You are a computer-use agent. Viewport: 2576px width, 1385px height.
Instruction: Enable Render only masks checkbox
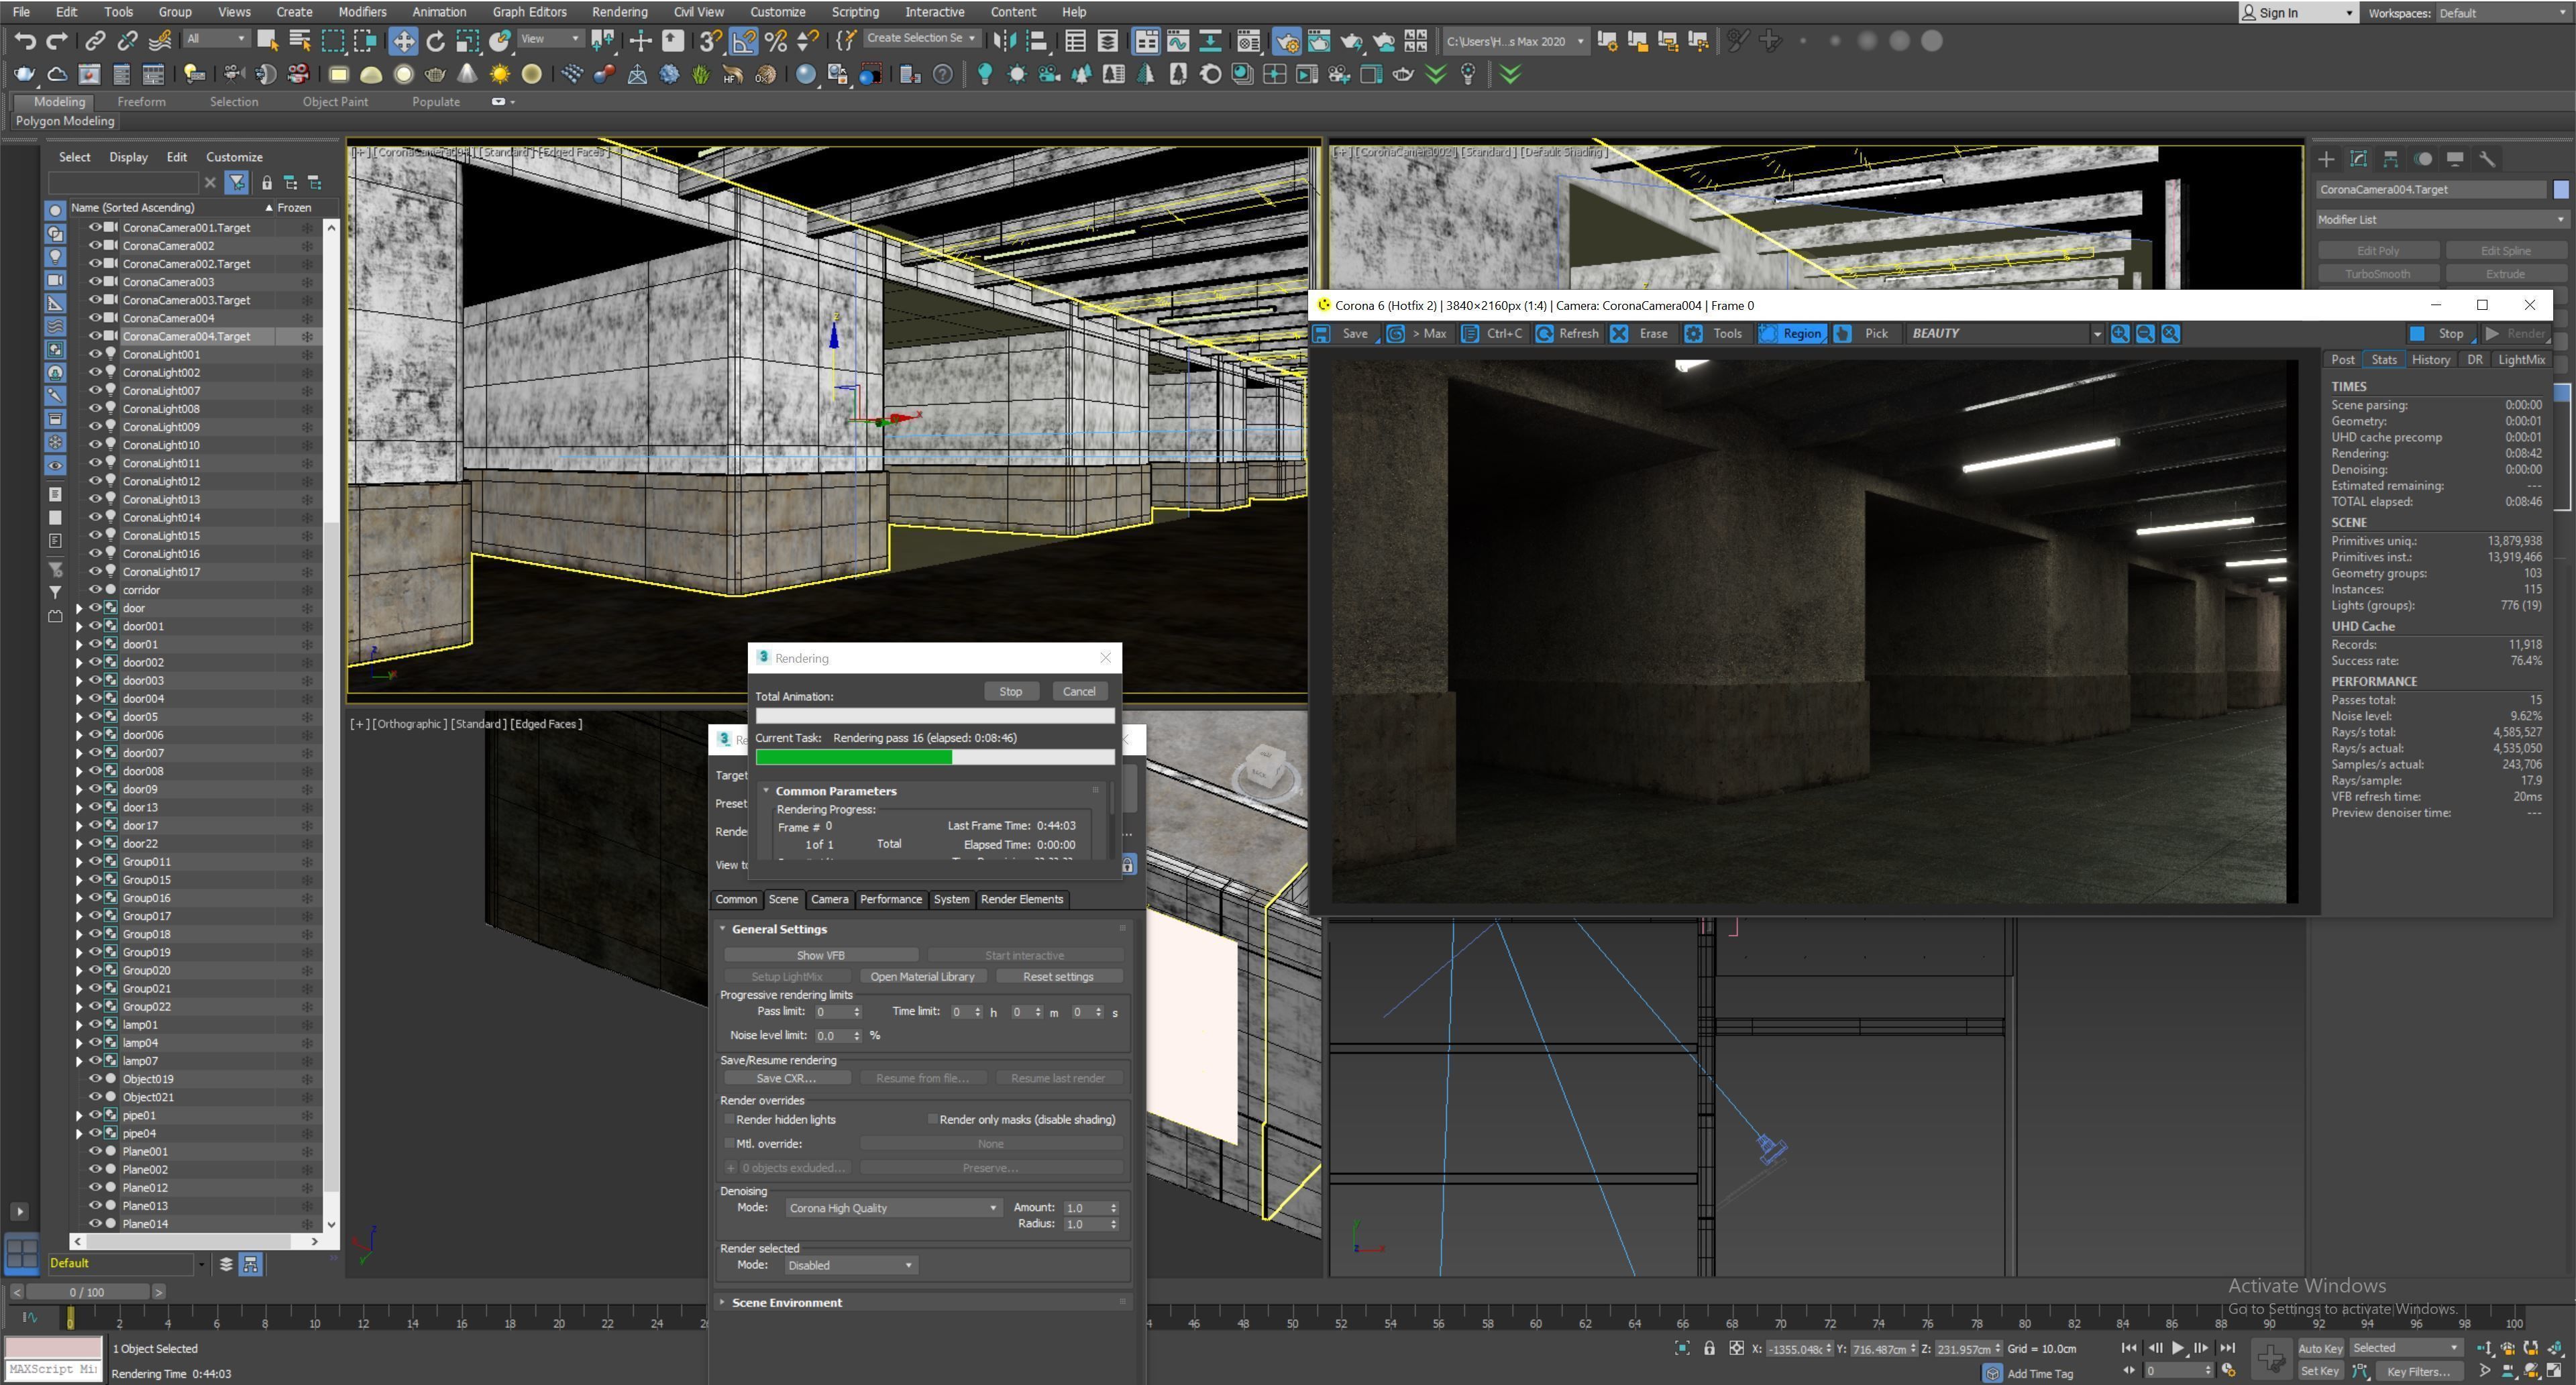pyautogui.click(x=932, y=1119)
